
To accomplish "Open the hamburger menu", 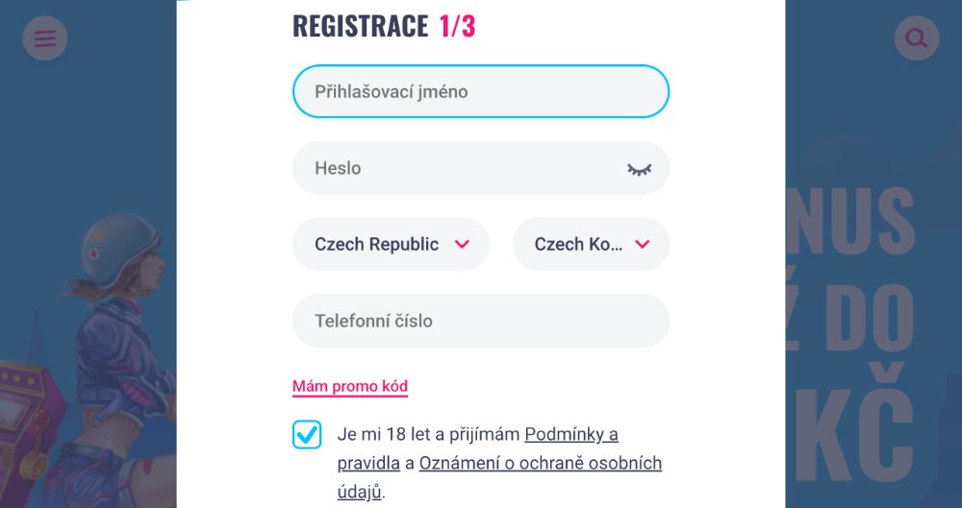I will click(x=45, y=39).
